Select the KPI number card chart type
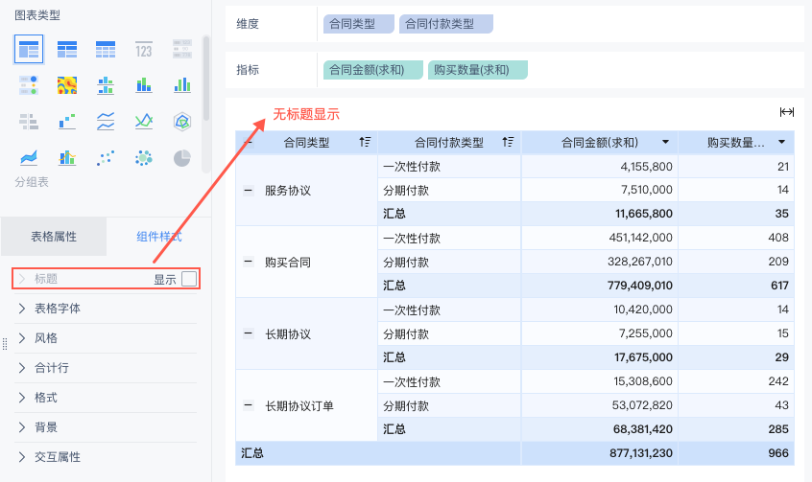812x482 pixels. click(143, 49)
